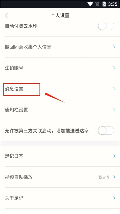Image resolution: width=120 pixels, height=214 pixels.
Task: Change 仅wifi video autoplay value
Action: [104, 177]
